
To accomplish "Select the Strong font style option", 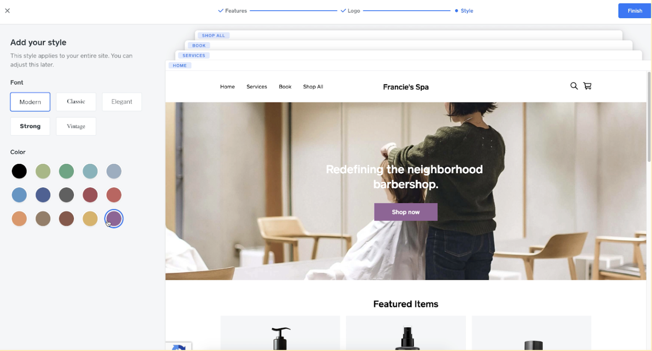I will [x=30, y=126].
